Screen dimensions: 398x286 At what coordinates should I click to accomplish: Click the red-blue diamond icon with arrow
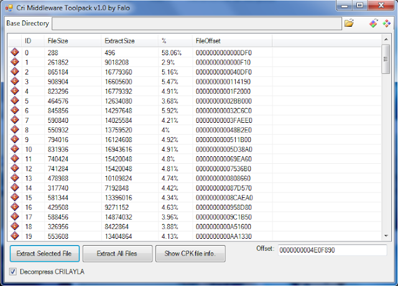pyautogui.click(x=373, y=24)
